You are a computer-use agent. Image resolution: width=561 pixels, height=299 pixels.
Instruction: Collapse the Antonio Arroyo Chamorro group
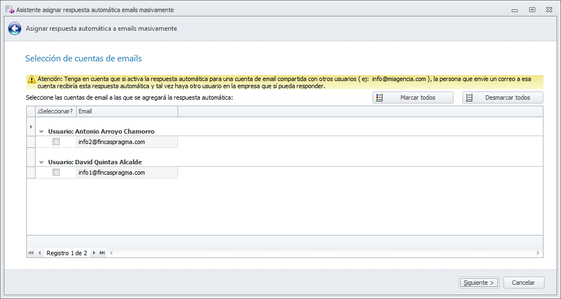coord(42,132)
